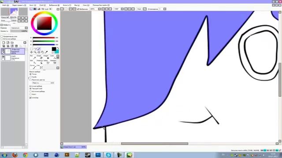The image size is (282, 158).
Task: Select the bottom sketch layer row
Action: click(x=13, y=58)
